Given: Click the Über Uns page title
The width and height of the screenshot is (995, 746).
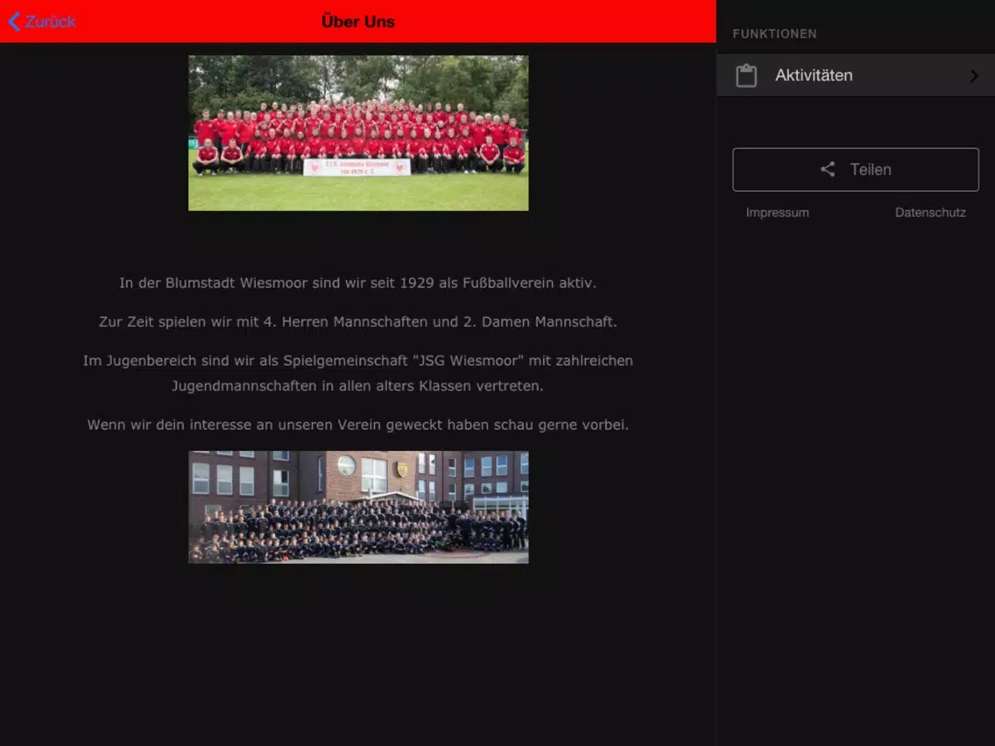Looking at the screenshot, I should 358,22.
